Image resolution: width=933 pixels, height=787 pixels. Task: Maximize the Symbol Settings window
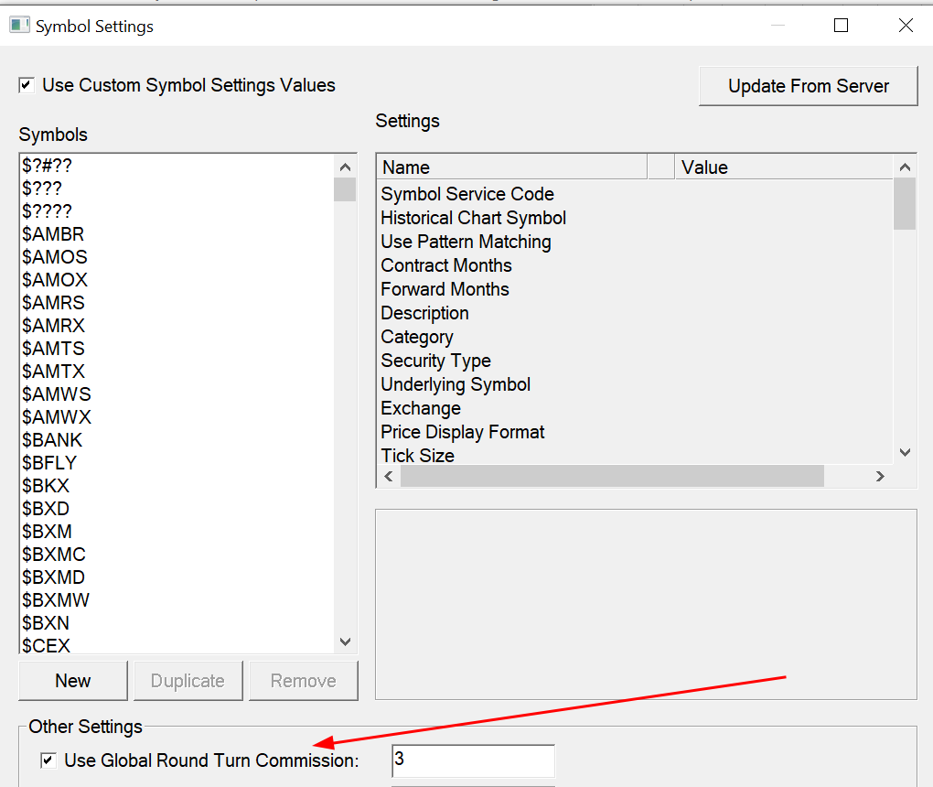tap(841, 26)
